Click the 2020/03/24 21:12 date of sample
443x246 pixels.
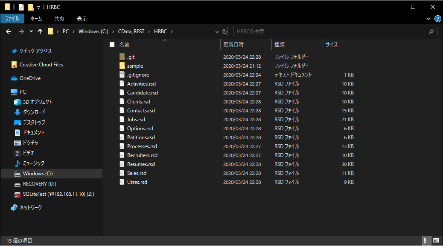point(242,66)
